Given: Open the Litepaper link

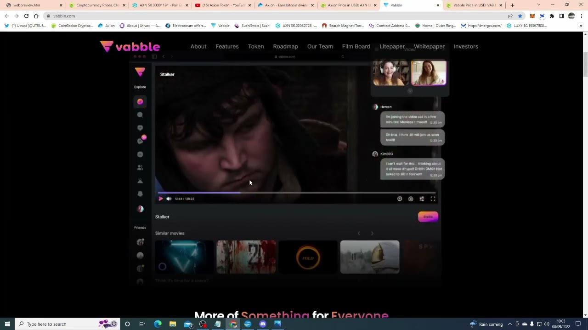Looking at the screenshot, I should [x=392, y=46].
